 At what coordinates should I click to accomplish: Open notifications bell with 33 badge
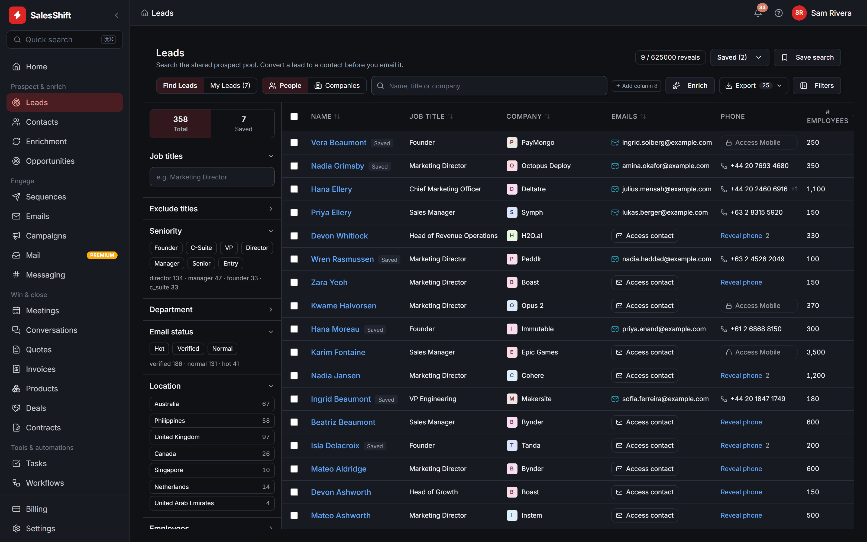(x=758, y=13)
